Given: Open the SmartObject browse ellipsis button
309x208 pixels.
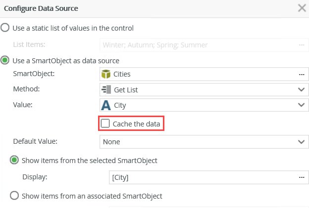Looking at the screenshot, I should [x=301, y=74].
